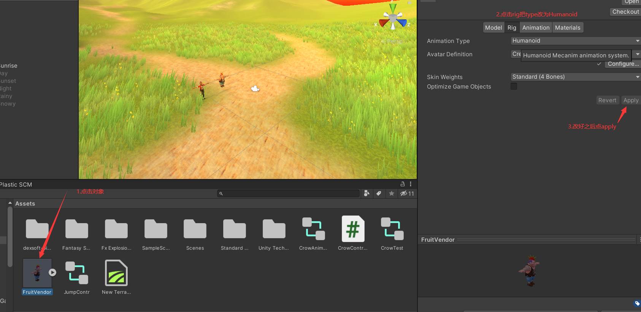The height and width of the screenshot is (312, 641).
Task: Click the Checkout button
Action: point(625,12)
